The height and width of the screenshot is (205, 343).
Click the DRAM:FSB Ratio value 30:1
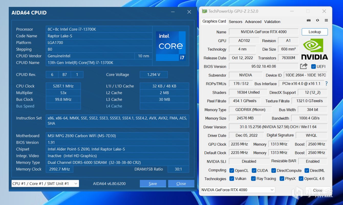(x=178, y=169)
